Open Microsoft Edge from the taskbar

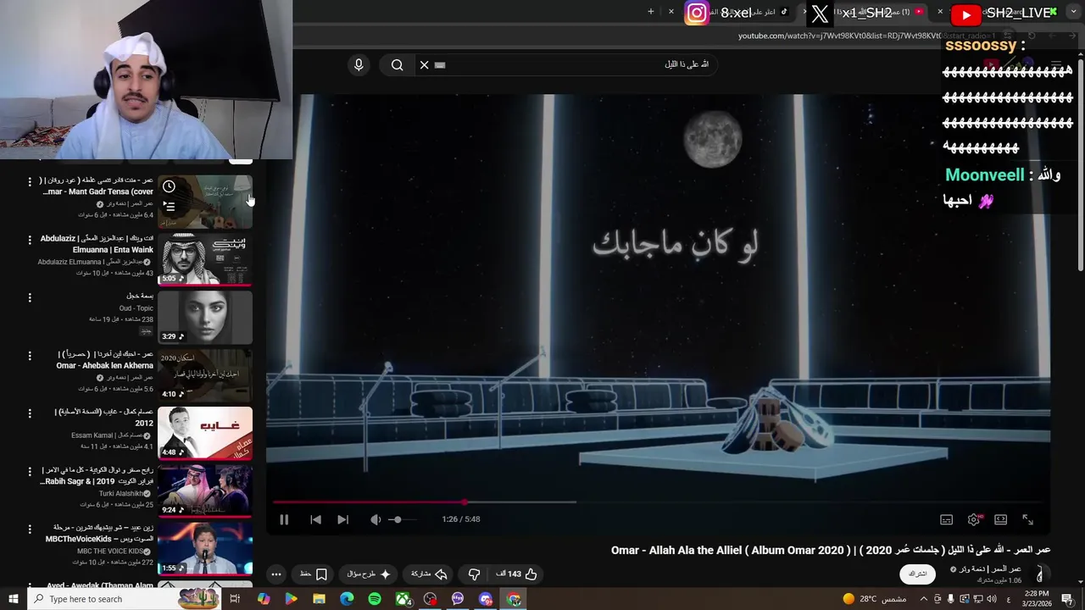(347, 599)
